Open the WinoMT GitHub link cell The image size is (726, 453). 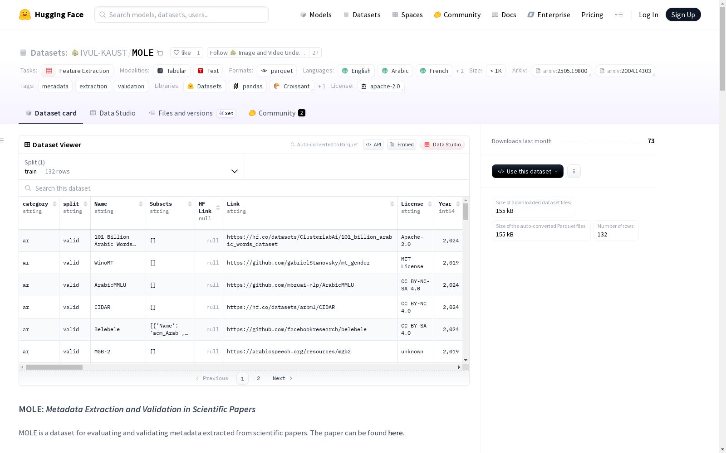pyautogui.click(x=298, y=263)
